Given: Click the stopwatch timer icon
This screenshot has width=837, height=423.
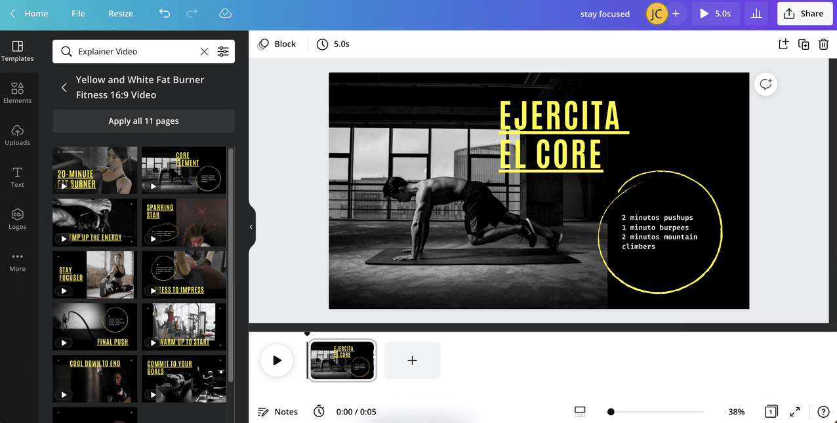Looking at the screenshot, I should (x=319, y=411).
